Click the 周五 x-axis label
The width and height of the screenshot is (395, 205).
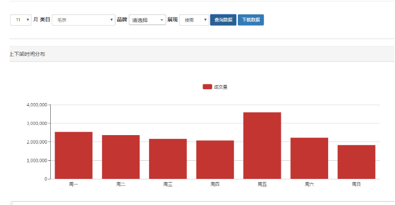pyautogui.click(x=262, y=184)
